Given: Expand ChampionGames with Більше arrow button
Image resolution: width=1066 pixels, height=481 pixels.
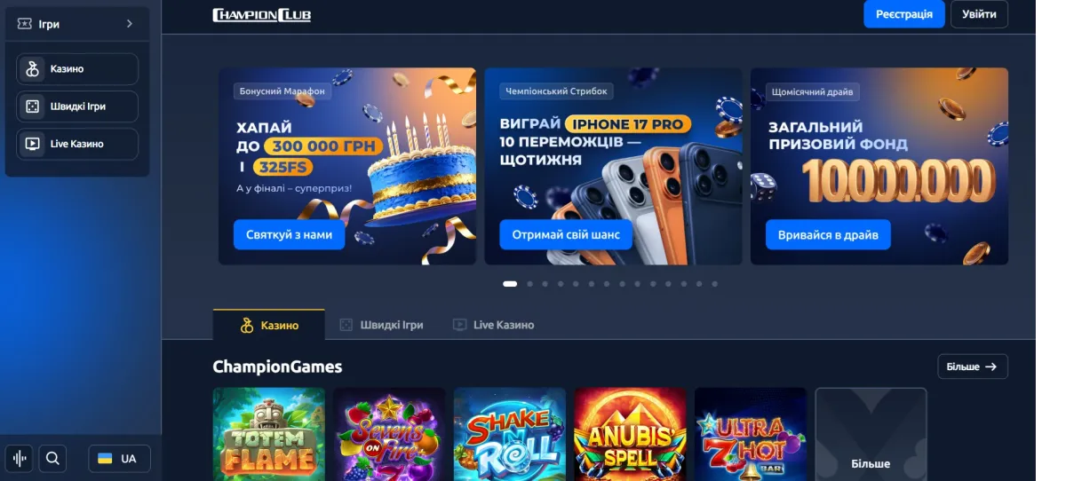Looking at the screenshot, I should (973, 367).
